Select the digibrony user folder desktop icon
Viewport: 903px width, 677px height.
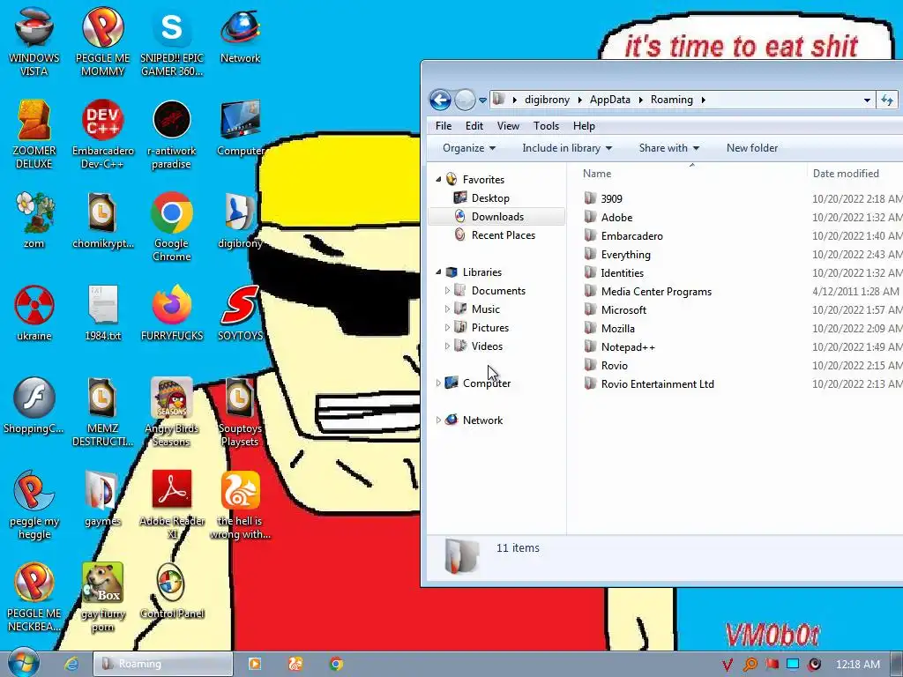(x=240, y=220)
